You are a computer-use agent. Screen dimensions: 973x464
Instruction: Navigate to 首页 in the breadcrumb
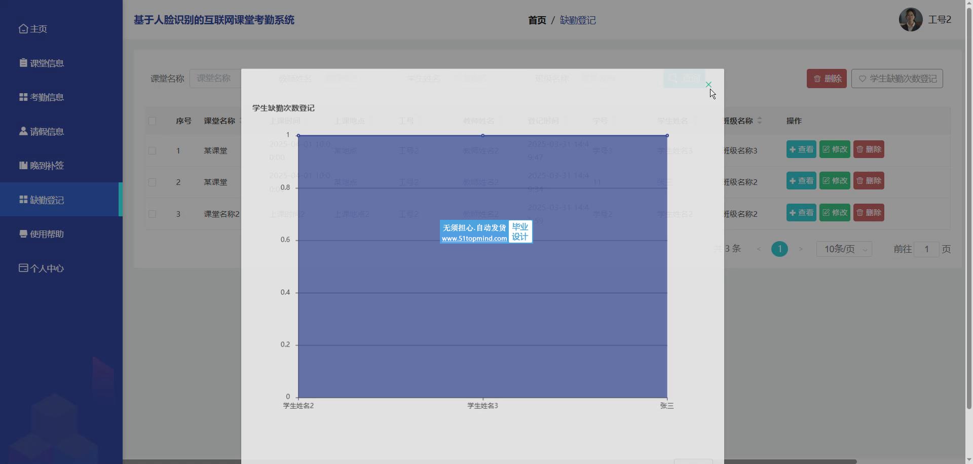[x=537, y=20]
